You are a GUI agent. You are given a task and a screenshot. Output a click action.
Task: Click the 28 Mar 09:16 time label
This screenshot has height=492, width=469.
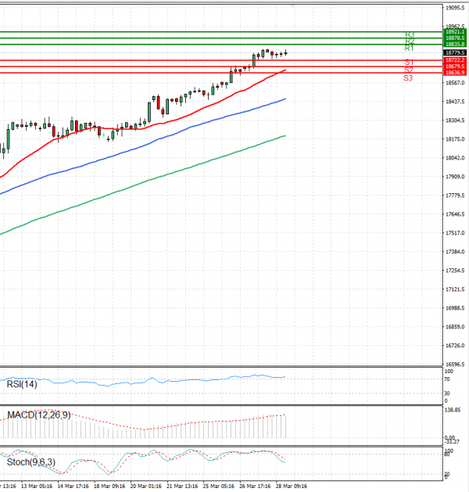point(292,487)
